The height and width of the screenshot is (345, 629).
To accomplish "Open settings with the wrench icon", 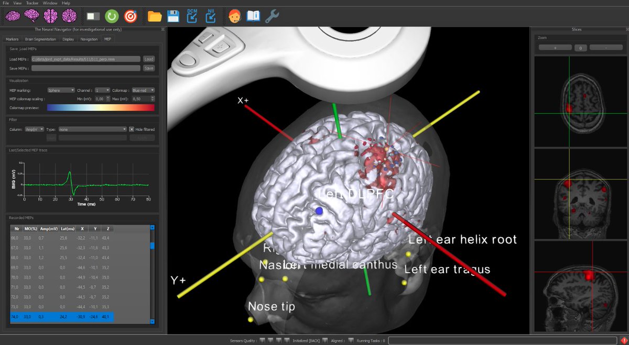I will tap(272, 17).
